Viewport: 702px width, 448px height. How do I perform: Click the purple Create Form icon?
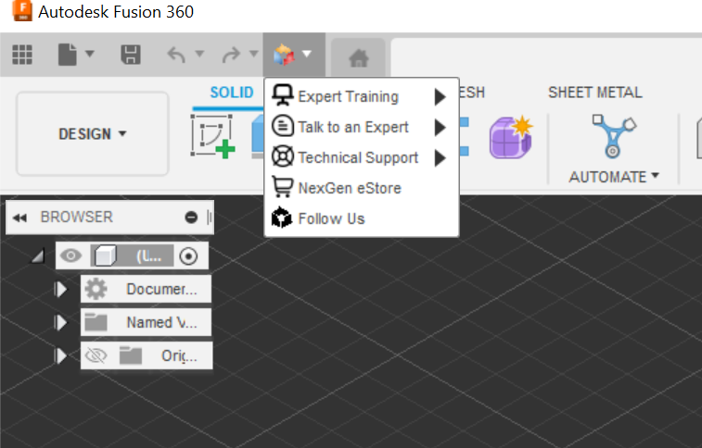tap(510, 137)
